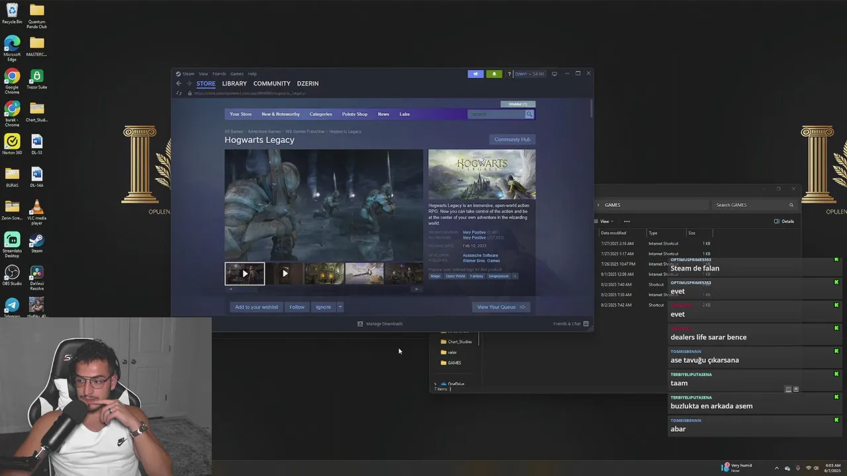Open the Games menu in Steam

(x=237, y=74)
